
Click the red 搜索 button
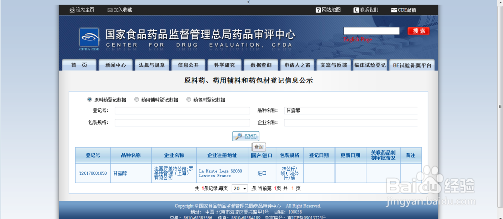[418, 31]
